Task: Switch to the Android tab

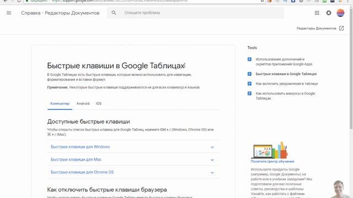Action: 83,103
